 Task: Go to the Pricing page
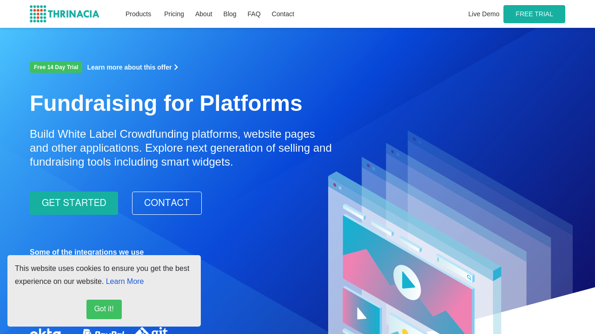174,14
